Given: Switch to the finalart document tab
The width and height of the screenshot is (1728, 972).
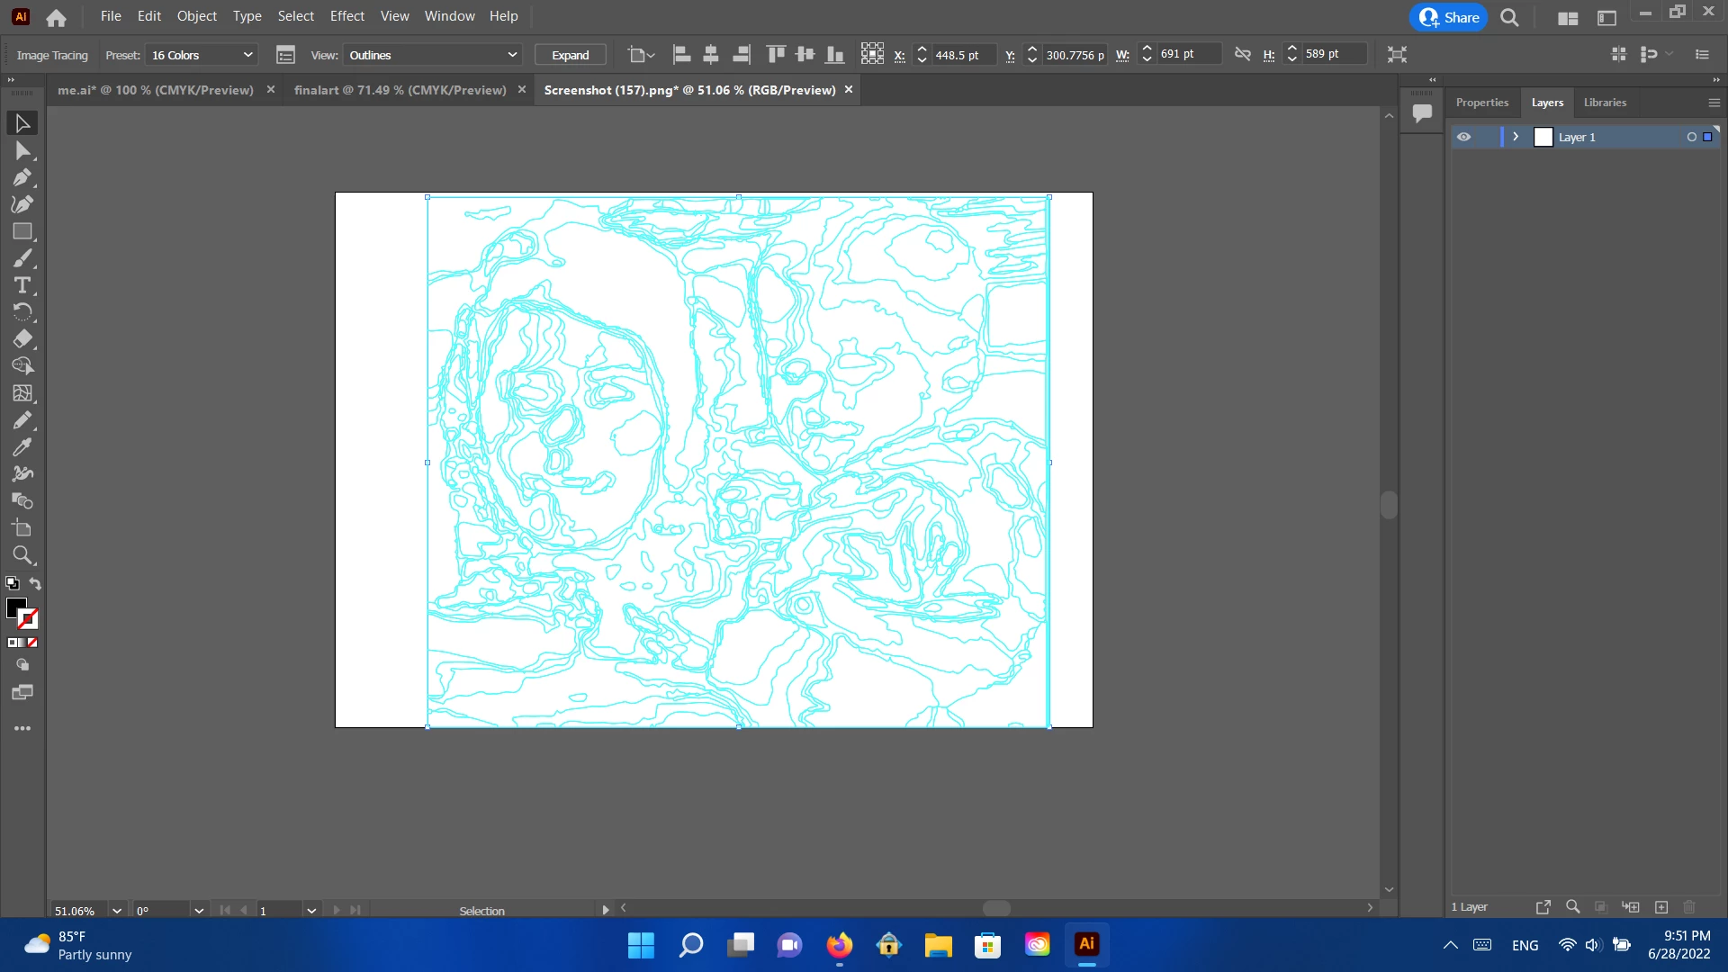Looking at the screenshot, I should coord(400,90).
